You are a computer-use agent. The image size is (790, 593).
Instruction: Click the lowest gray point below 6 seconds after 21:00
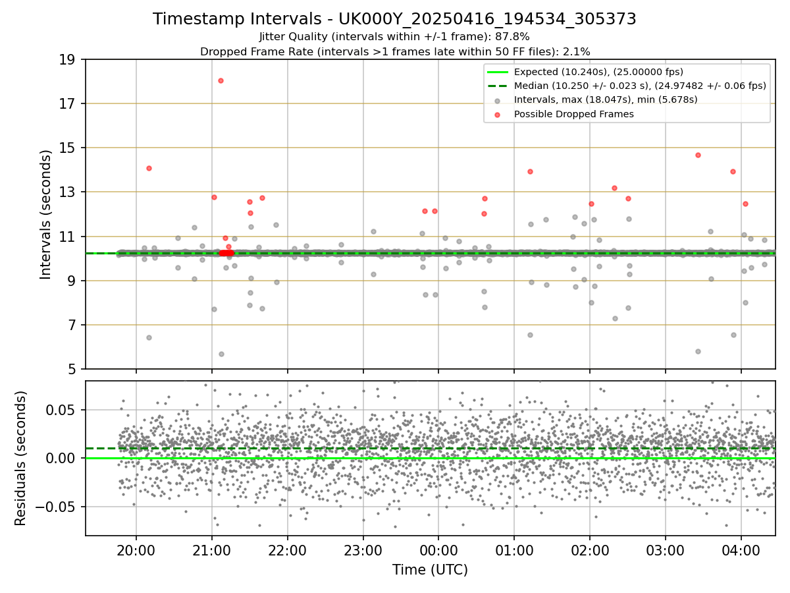click(221, 354)
